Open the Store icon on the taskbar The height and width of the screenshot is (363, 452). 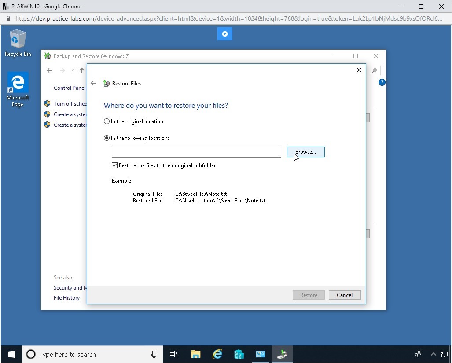click(239, 354)
